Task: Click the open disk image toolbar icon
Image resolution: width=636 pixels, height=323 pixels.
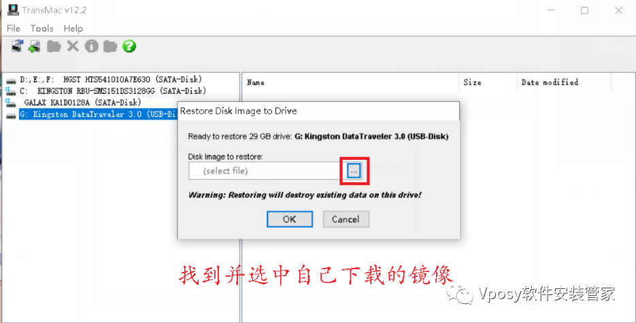Action: tap(17, 46)
